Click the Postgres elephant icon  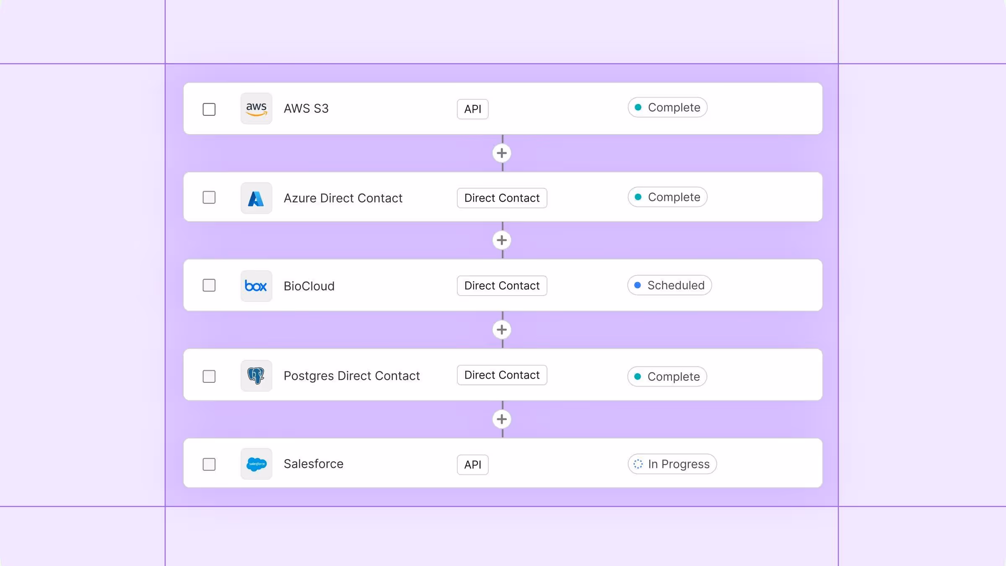pyautogui.click(x=256, y=376)
